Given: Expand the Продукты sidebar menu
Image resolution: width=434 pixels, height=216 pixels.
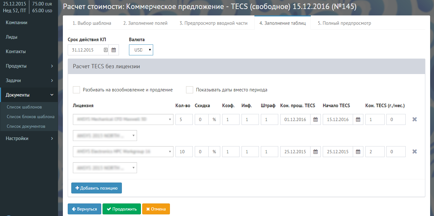Looking at the screenshot, I should click(29, 66).
